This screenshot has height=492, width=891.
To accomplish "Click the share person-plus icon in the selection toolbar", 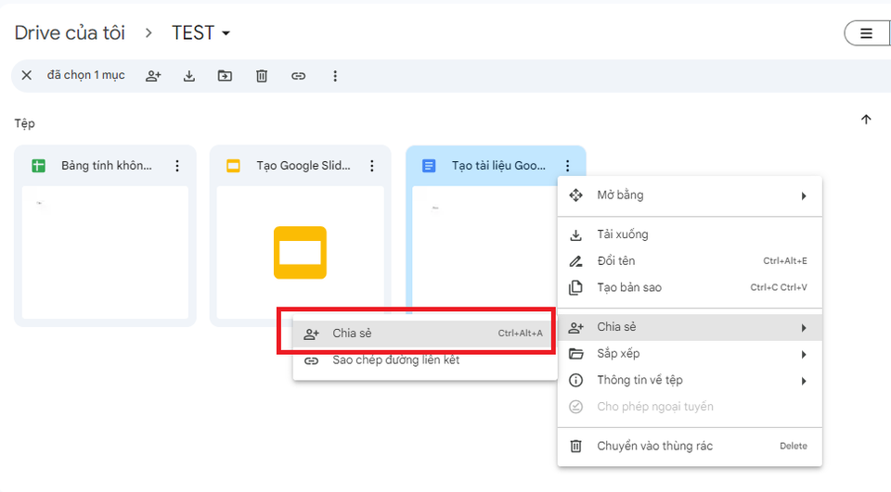I will [153, 76].
